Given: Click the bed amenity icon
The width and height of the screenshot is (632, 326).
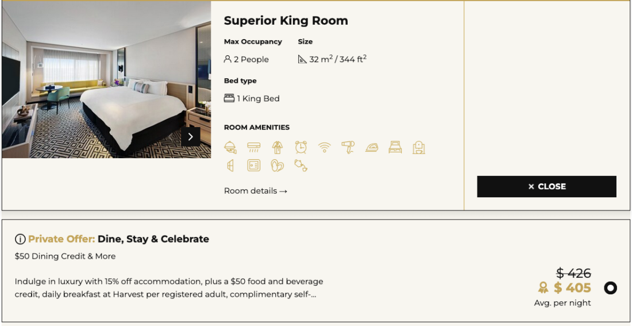Looking at the screenshot, I should point(395,148).
